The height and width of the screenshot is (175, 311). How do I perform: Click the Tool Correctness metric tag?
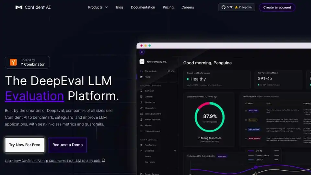tap(254, 129)
